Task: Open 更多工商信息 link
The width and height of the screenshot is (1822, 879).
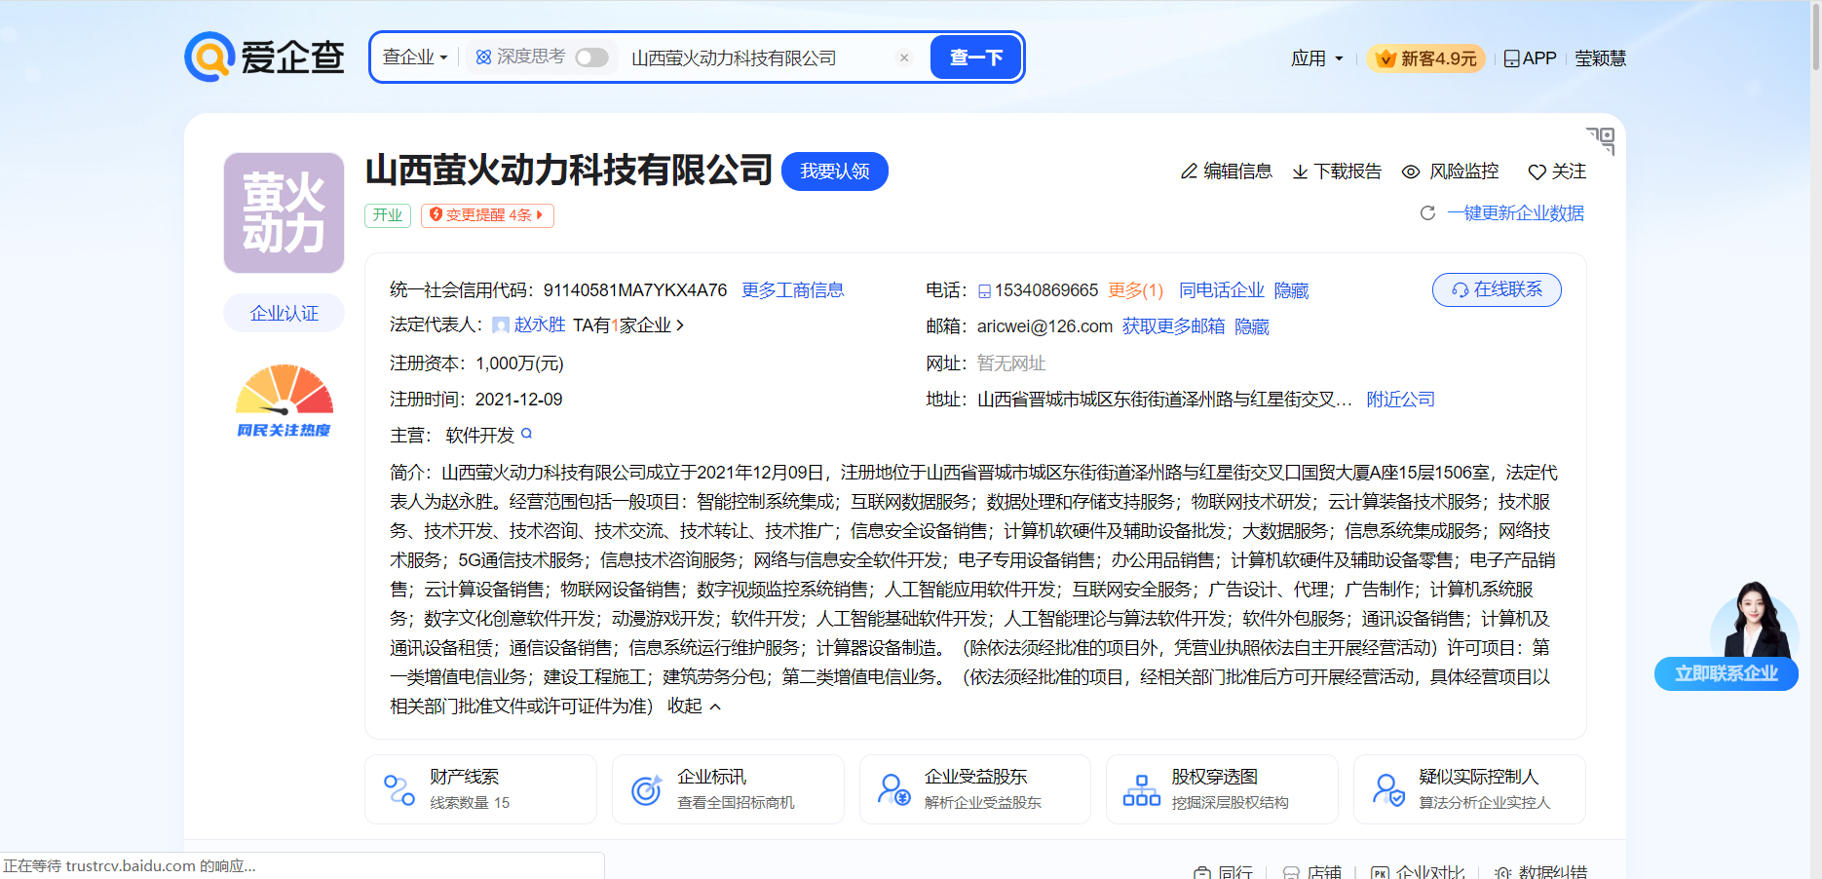Action: pos(792,290)
